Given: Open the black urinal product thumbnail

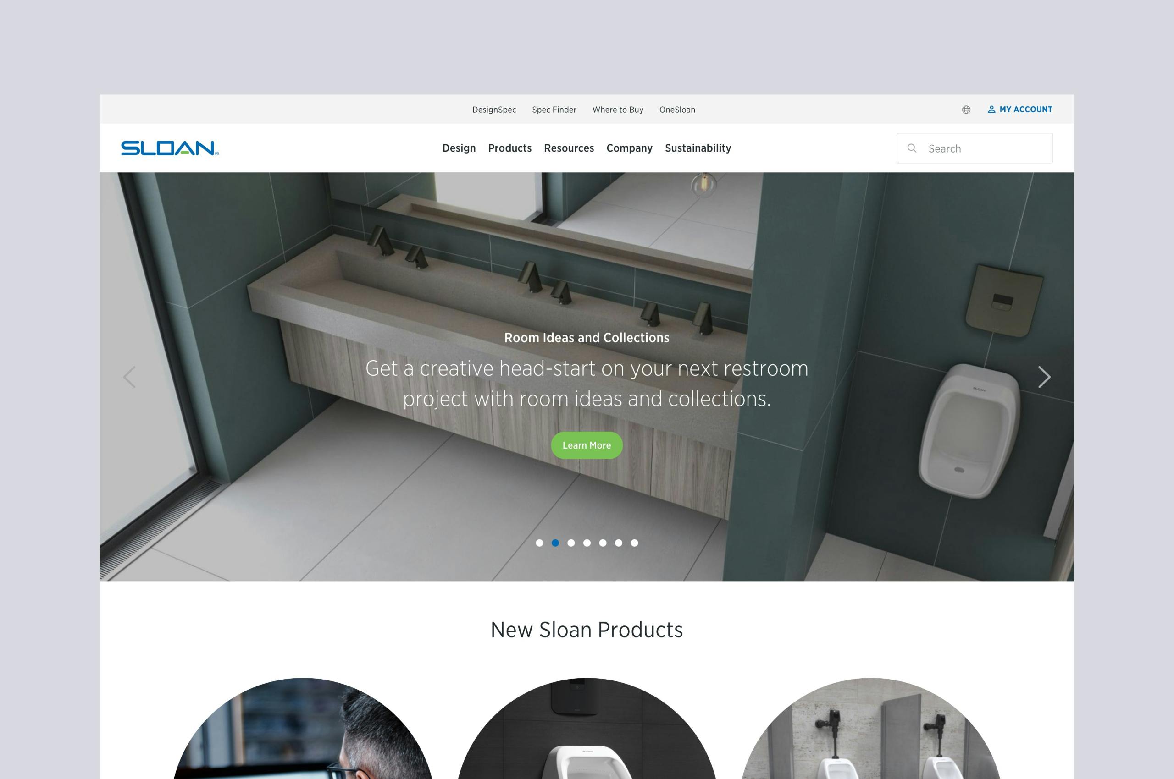Looking at the screenshot, I should [587, 728].
